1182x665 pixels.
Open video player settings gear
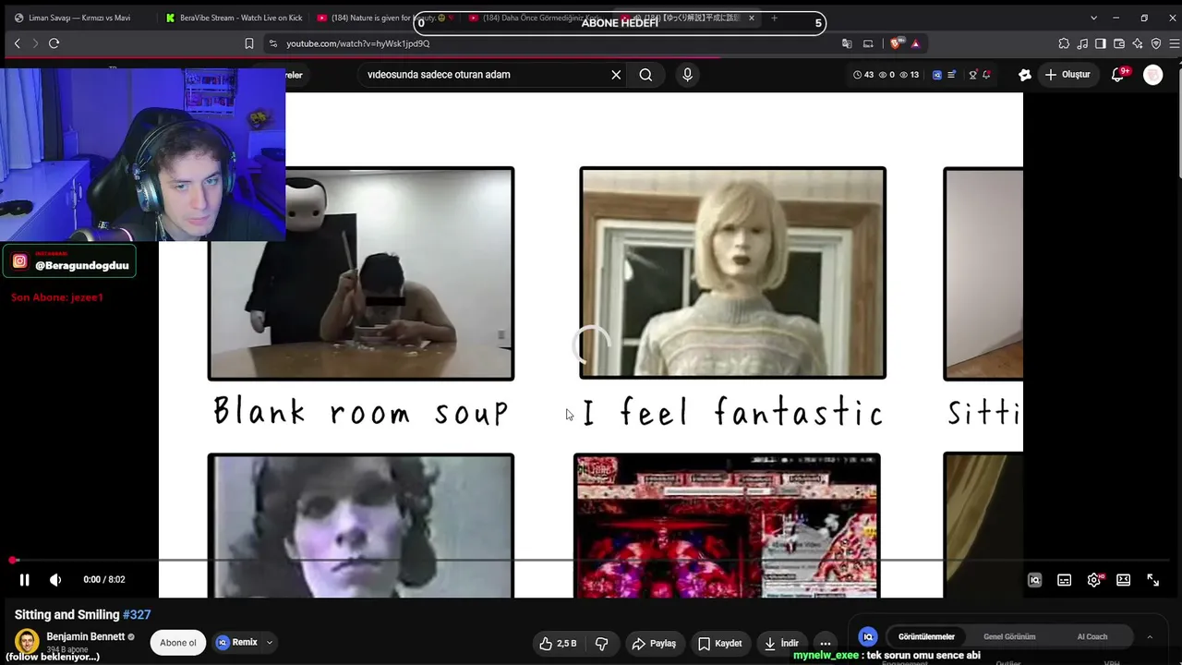click(x=1094, y=580)
